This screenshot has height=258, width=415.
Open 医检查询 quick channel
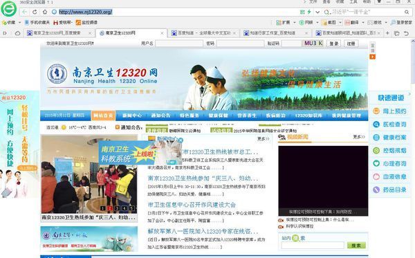(389, 125)
